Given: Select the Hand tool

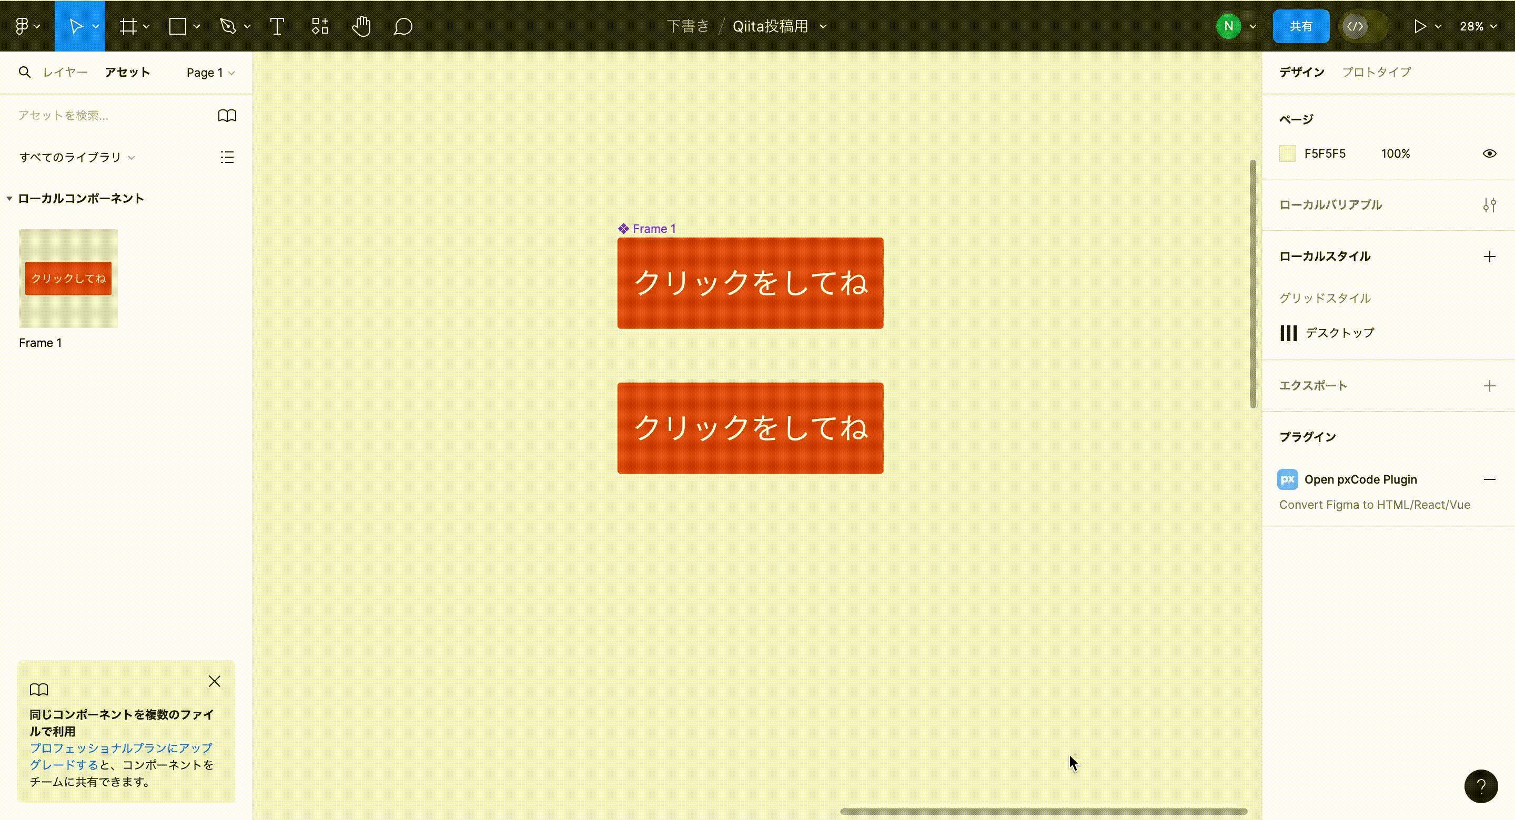Looking at the screenshot, I should coord(361,25).
